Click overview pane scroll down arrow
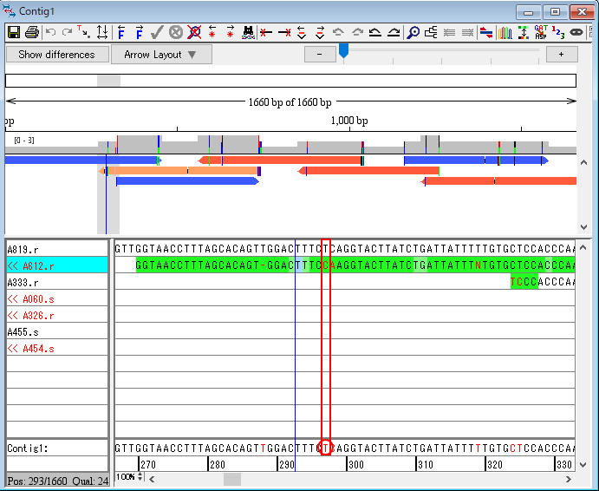Screen dimensions: 599x491 (x=583, y=227)
